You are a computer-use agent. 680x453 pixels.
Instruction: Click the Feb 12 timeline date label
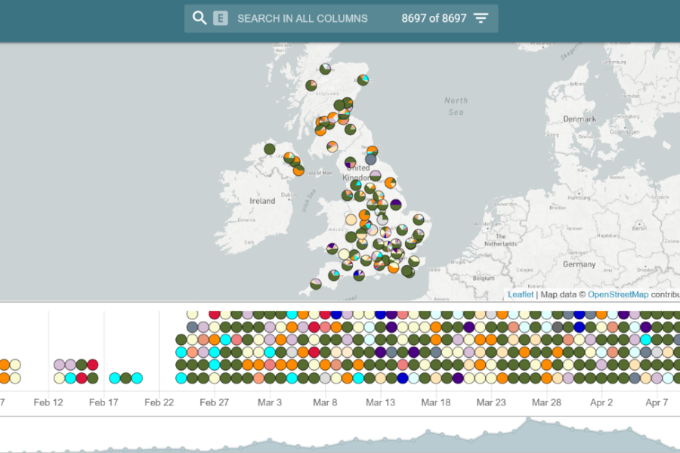pos(48,402)
